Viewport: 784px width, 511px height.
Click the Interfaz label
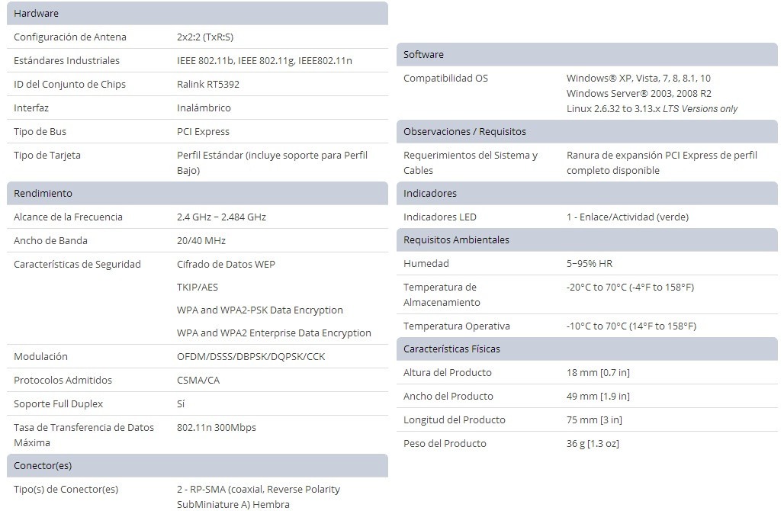[31, 108]
